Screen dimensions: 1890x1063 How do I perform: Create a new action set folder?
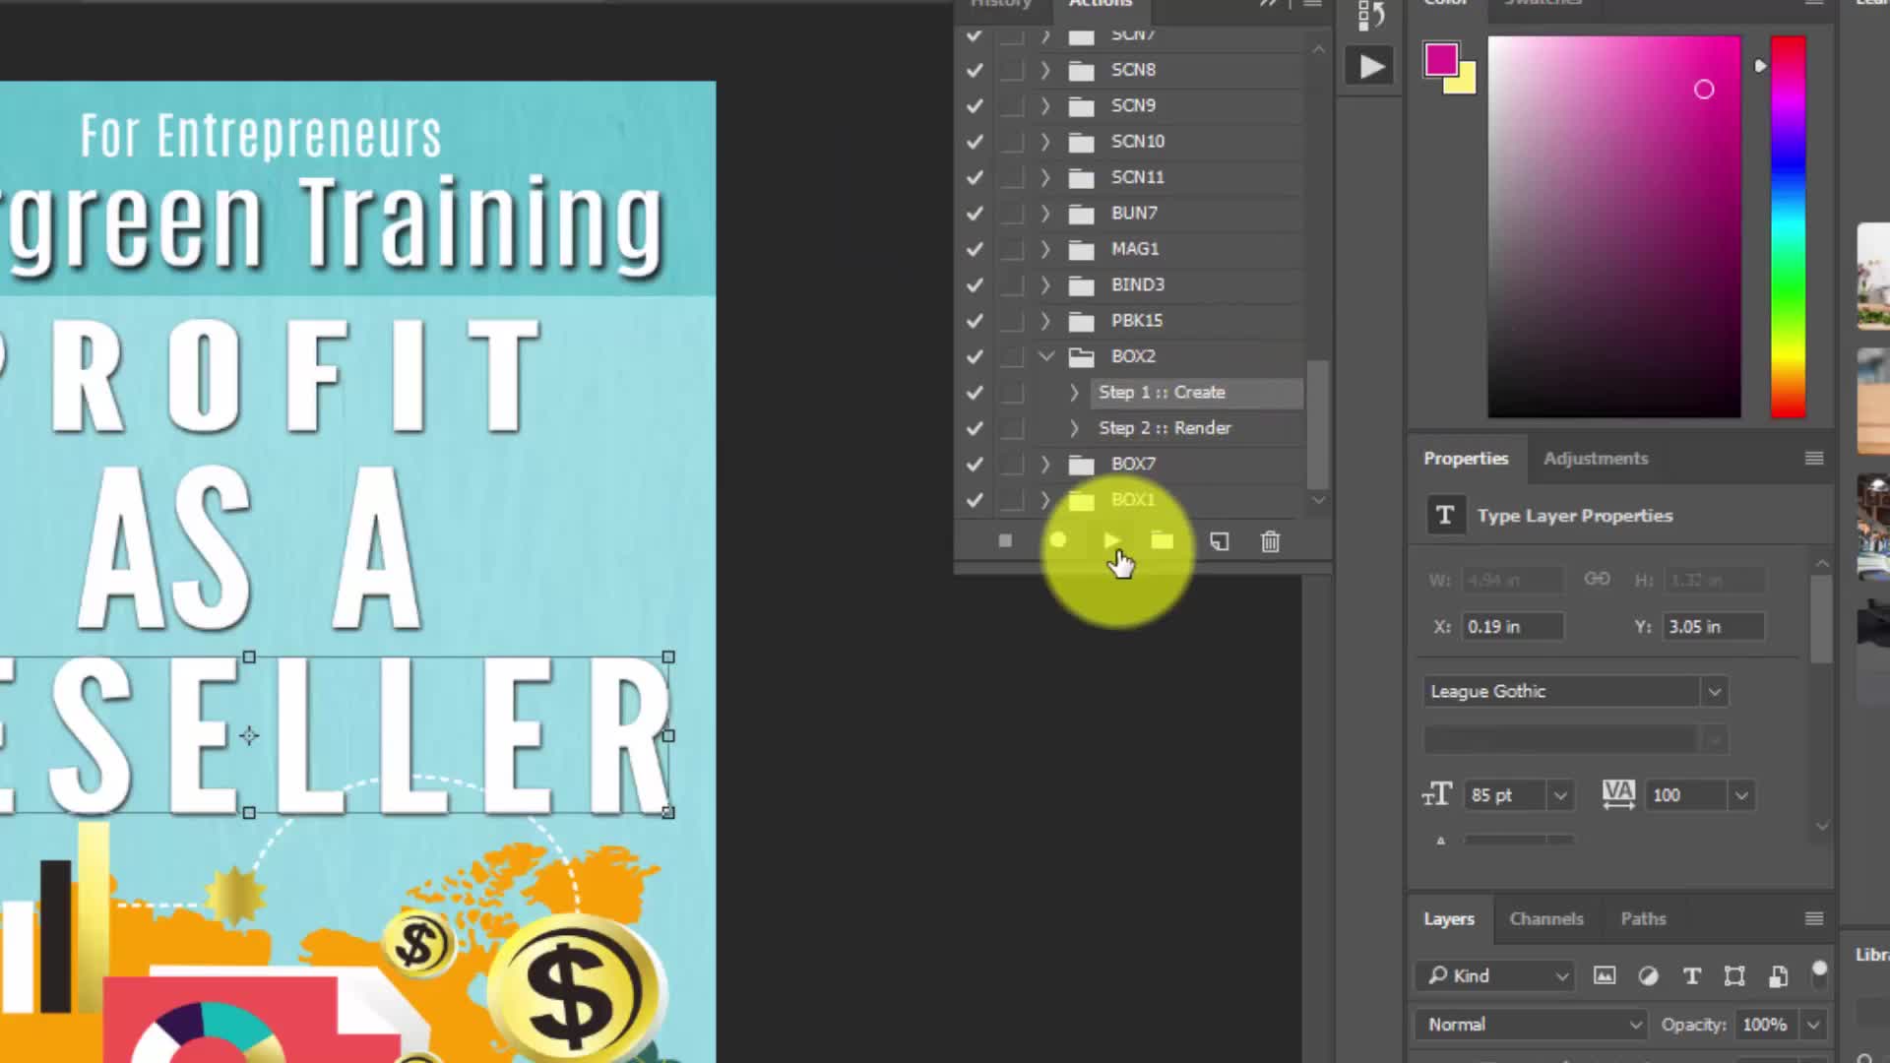1163,540
